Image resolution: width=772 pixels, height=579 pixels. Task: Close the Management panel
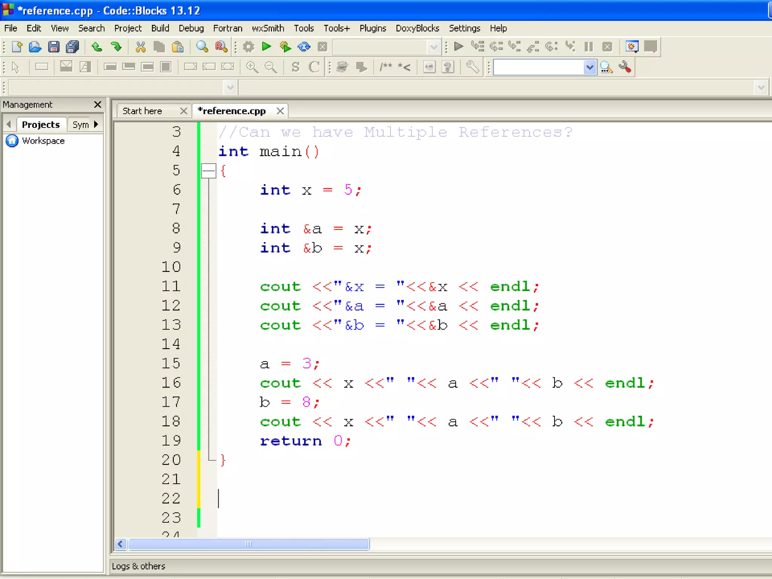click(x=98, y=104)
